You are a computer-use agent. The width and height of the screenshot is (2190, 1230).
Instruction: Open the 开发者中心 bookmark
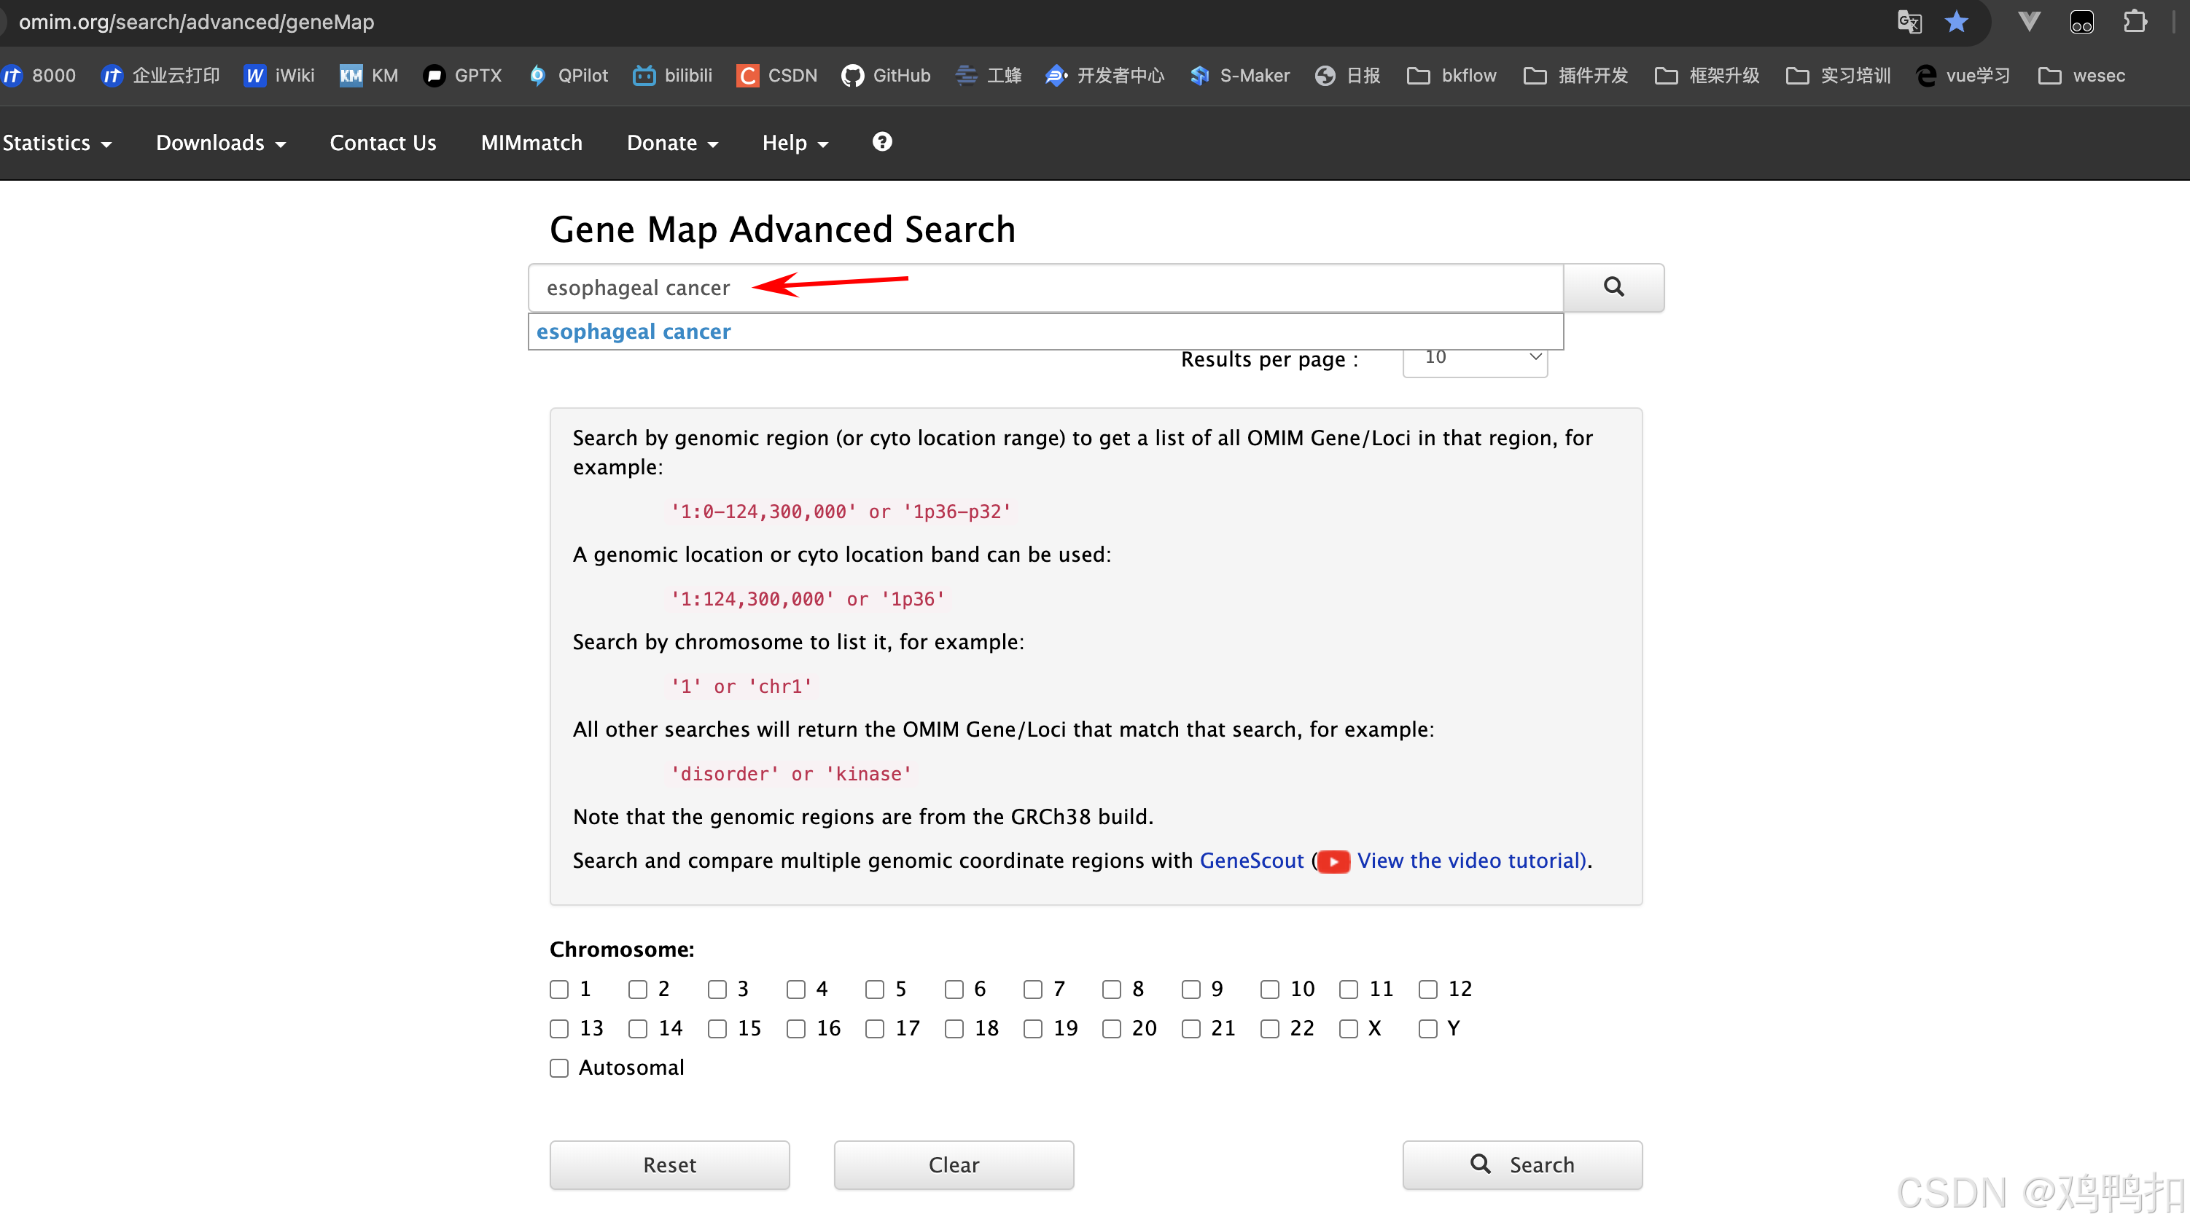coord(1104,76)
